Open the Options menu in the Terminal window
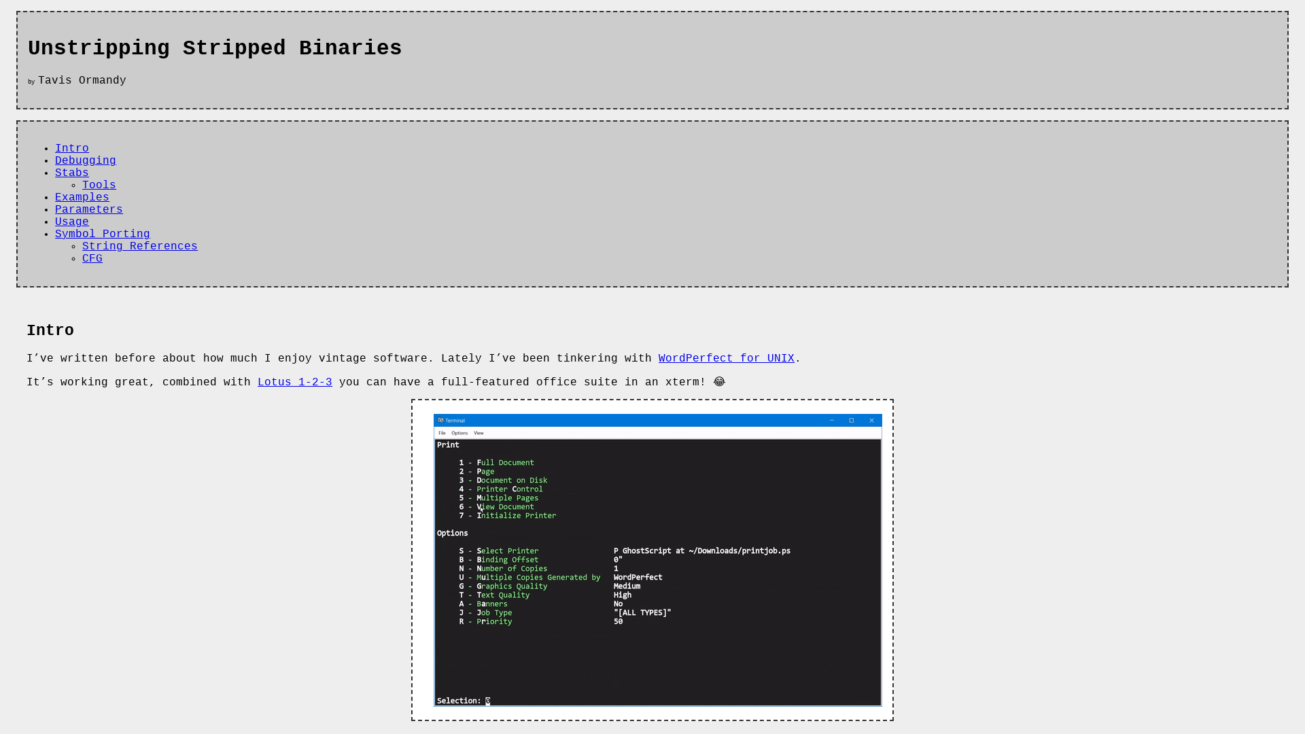This screenshot has height=734, width=1305. 459,433
